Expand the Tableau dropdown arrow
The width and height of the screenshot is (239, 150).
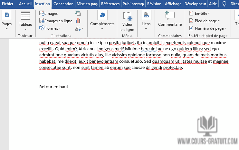pos(25,29)
